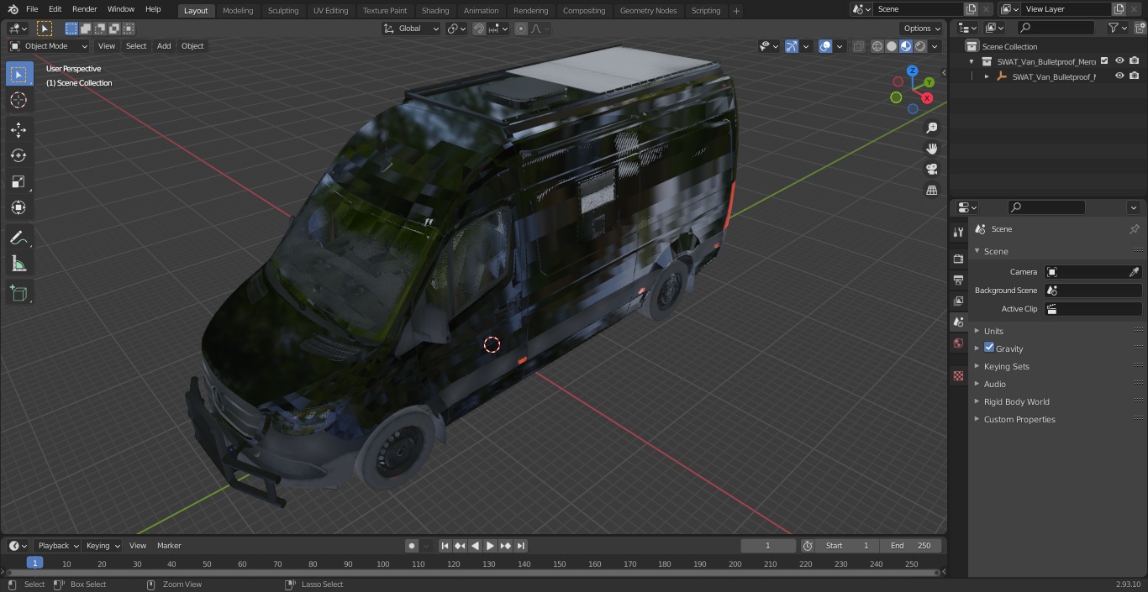Pick the Select Box tool
The height and width of the screenshot is (592, 1148).
pyautogui.click(x=18, y=74)
